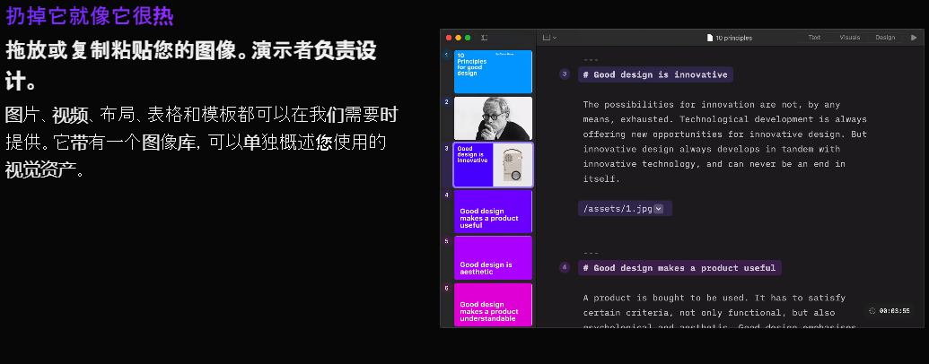Select slide 2 portrait photo thumbnail
929x364 pixels.
point(493,118)
